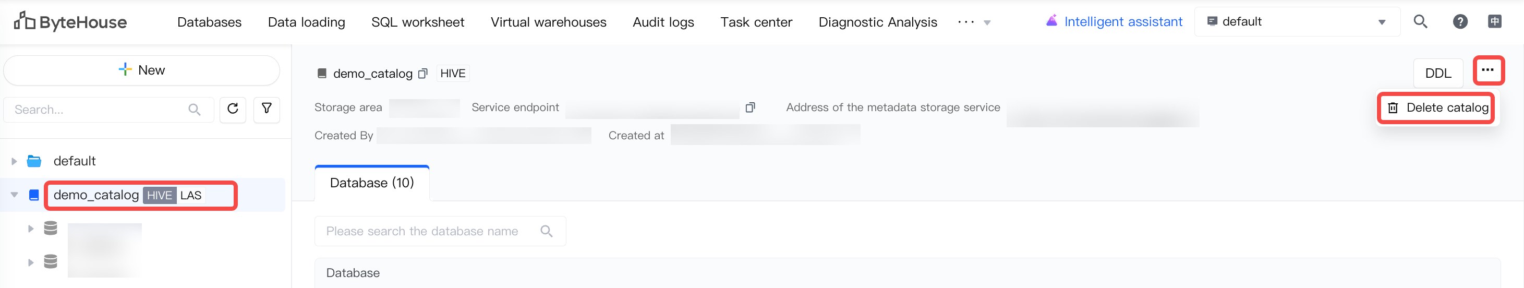This screenshot has height=288, width=1524.
Task: Expand the more navigation items menu
Action: (x=973, y=22)
